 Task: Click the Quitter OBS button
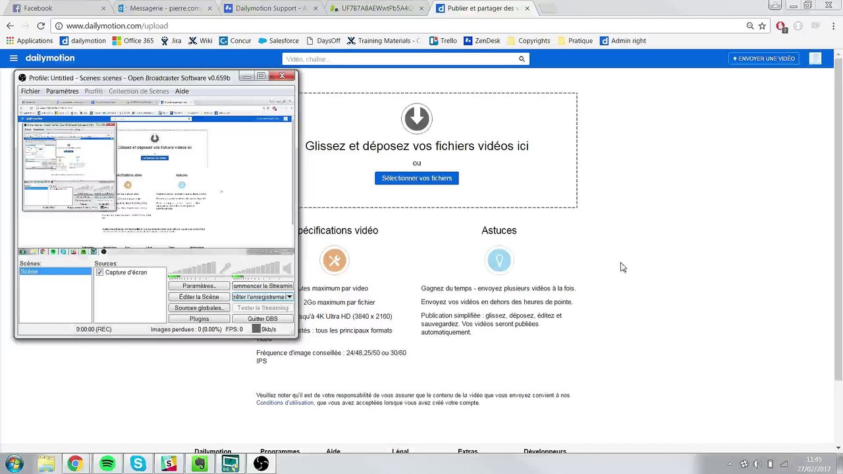[263, 319]
